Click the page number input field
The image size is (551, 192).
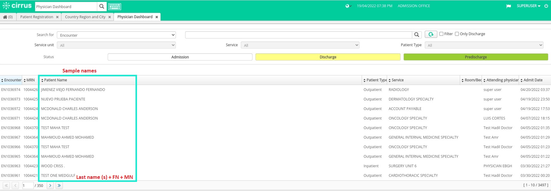(28, 185)
